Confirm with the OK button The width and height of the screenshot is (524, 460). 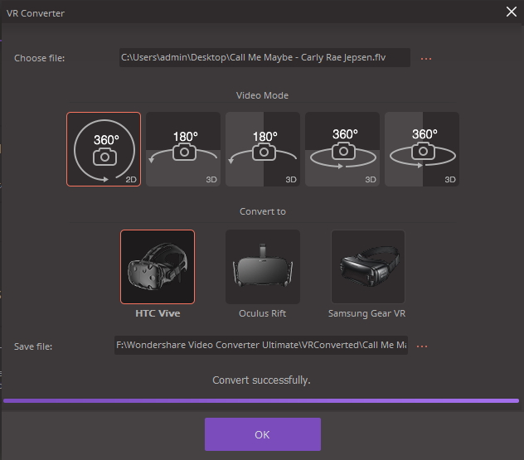263,434
